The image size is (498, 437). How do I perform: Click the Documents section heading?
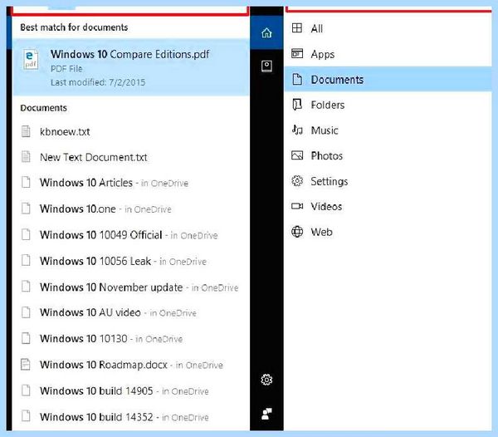click(43, 108)
